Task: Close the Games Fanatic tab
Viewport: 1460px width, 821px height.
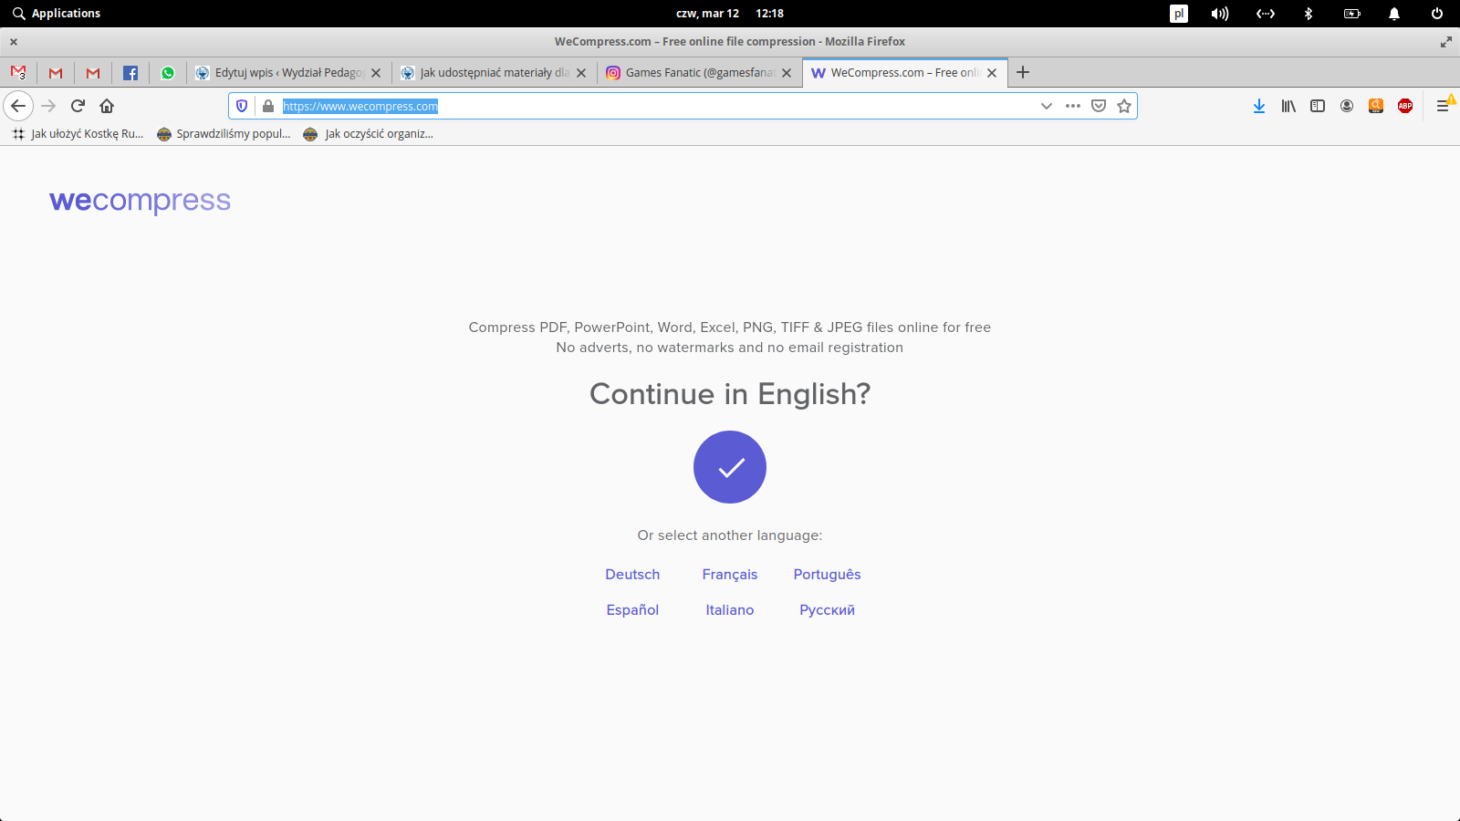Action: tap(787, 73)
